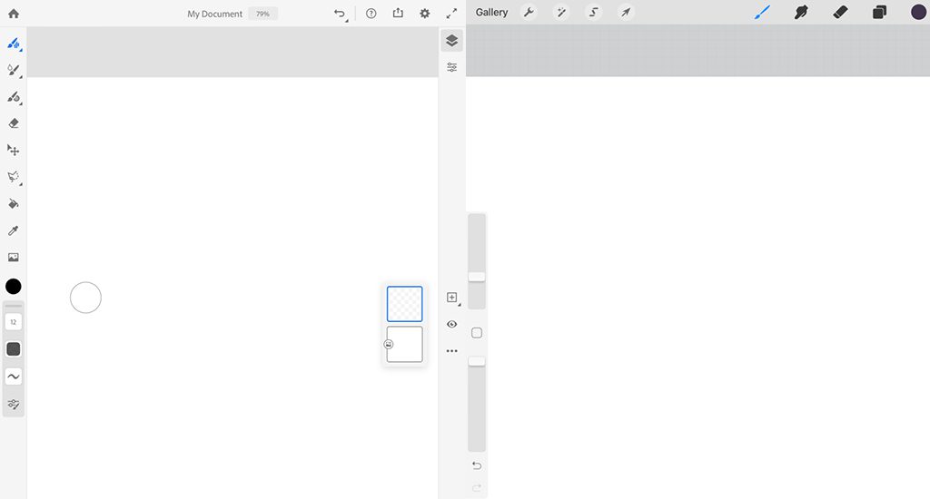This screenshot has width=930, height=499.
Task: Select the eyedropper tool
Action: [14, 230]
